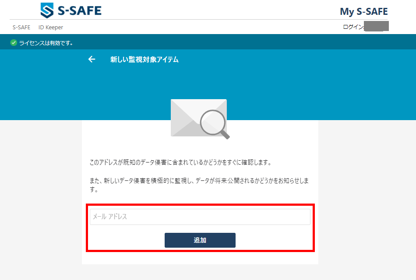
Task: Click the 新しい監視対象アイテム page title
Action: point(145,60)
